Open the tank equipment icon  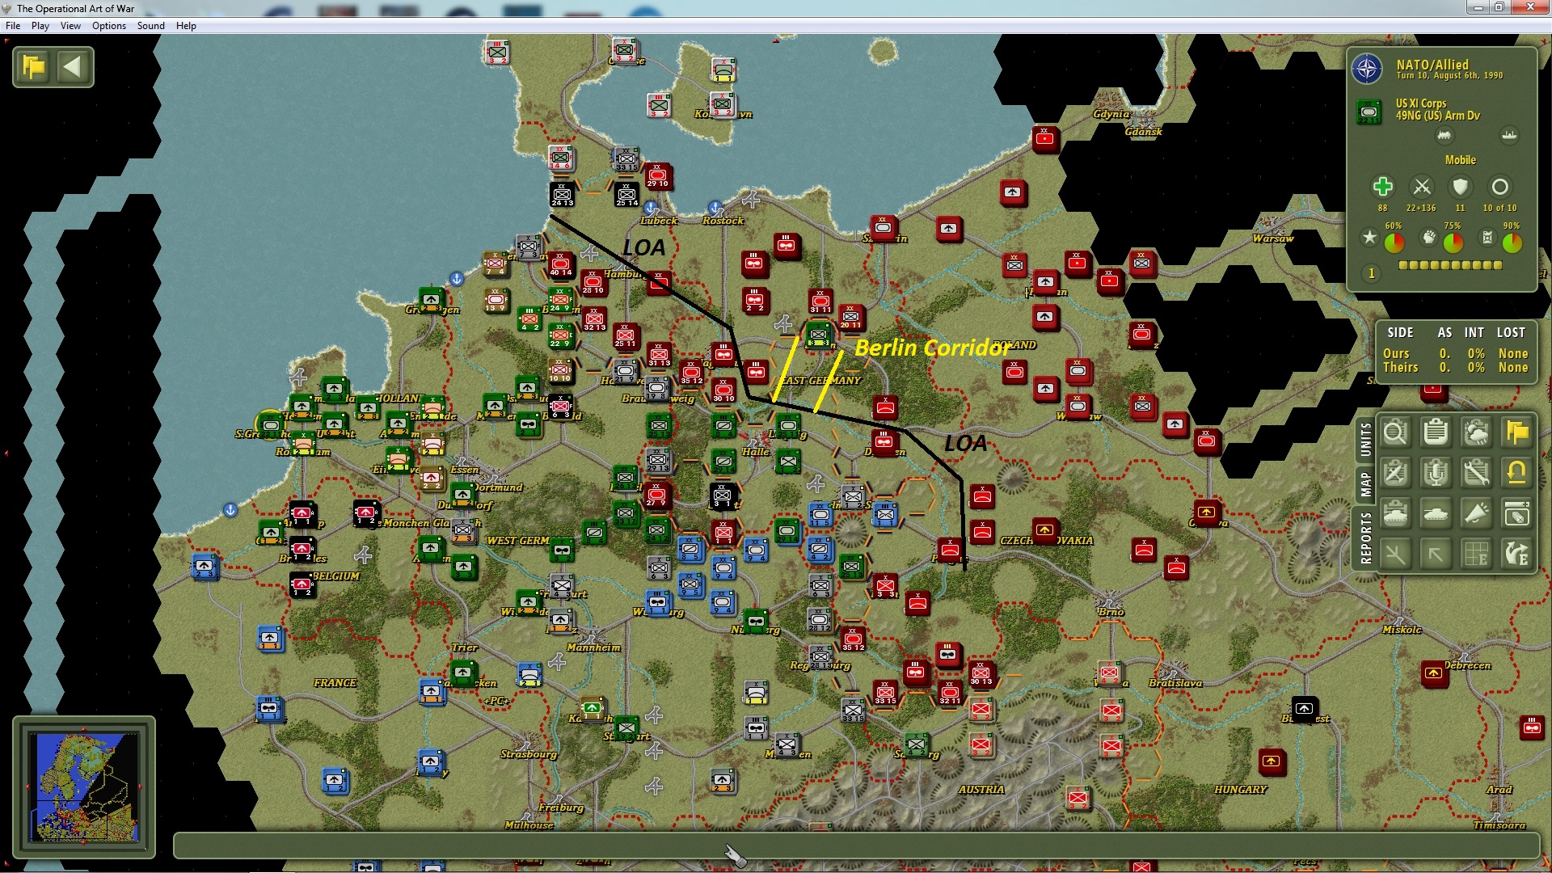click(1436, 514)
